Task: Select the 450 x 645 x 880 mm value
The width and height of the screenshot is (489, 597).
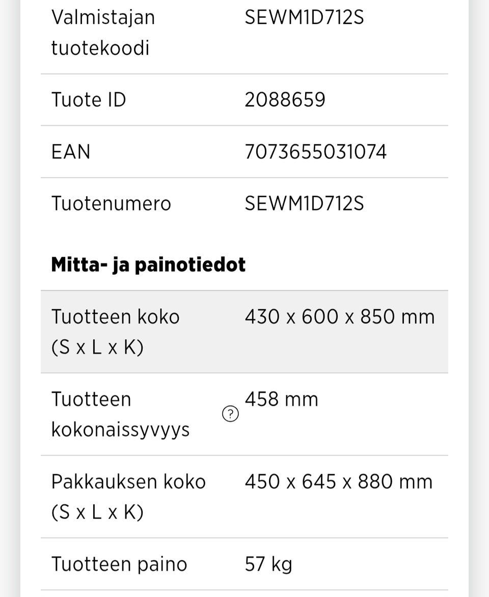Action: tap(338, 482)
